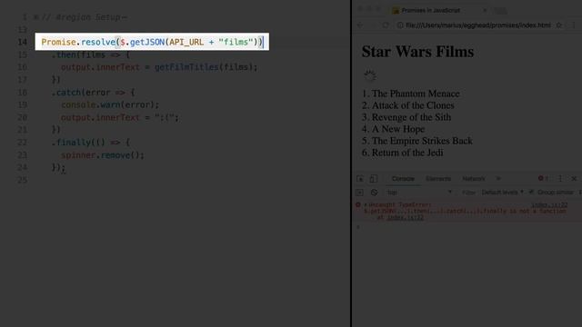Toggle the Group similar checkbox
The image size is (582, 327).
pos(531,192)
